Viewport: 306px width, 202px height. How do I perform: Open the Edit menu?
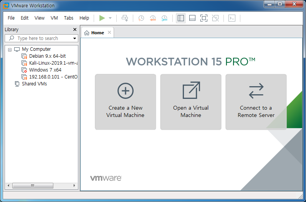pyautogui.click(x=25, y=18)
